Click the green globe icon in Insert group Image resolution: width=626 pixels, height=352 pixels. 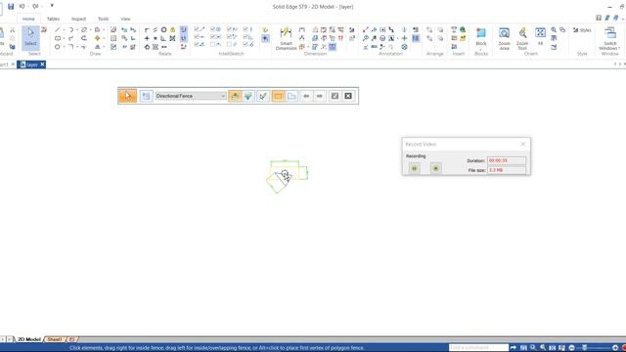[x=463, y=29]
